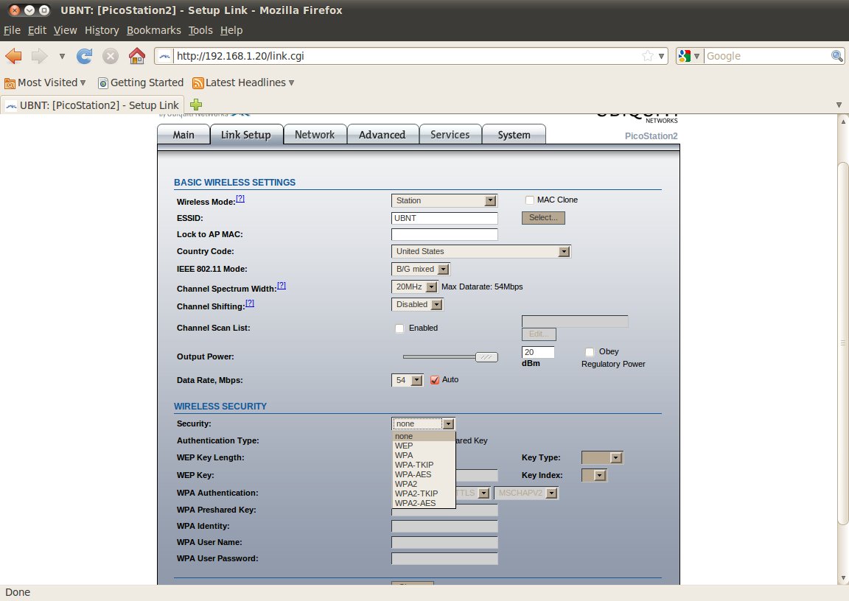
Task: Open Wireless Mode help link [?]
Action: [x=240, y=199]
